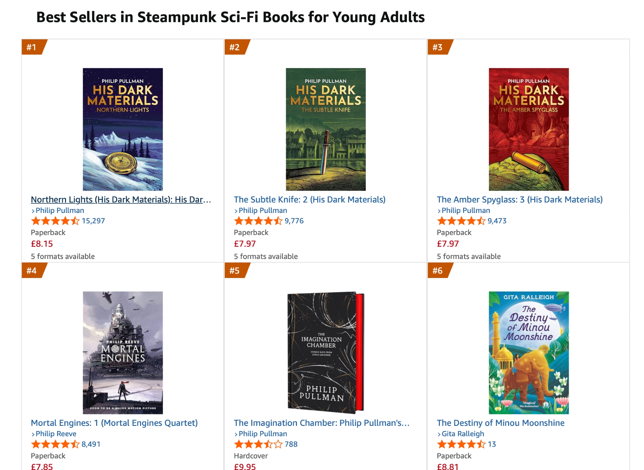Click the Mortal Engines star rating
Image resolution: width=644 pixels, height=470 pixels.
click(55, 445)
